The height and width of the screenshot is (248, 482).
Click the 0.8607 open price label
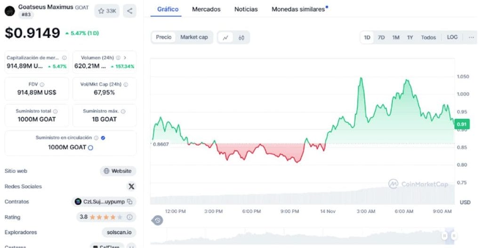pyautogui.click(x=161, y=144)
